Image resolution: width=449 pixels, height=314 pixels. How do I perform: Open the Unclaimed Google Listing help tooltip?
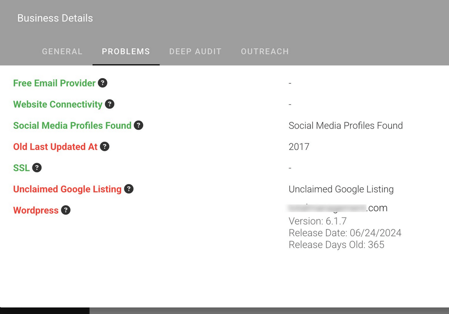pyautogui.click(x=128, y=189)
